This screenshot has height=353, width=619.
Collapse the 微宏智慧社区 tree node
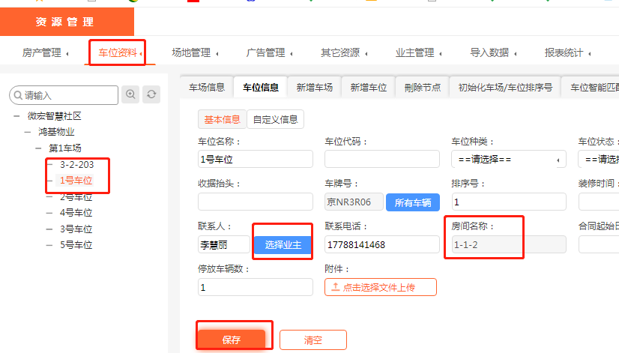pos(16,116)
